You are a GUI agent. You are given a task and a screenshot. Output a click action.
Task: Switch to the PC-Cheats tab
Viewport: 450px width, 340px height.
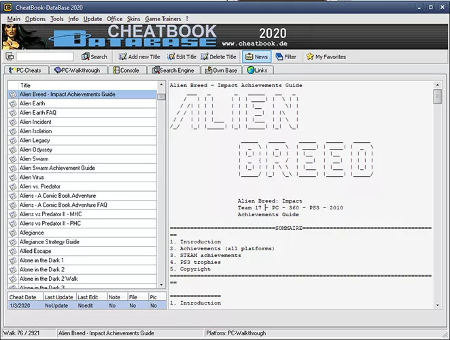click(x=27, y=70)
